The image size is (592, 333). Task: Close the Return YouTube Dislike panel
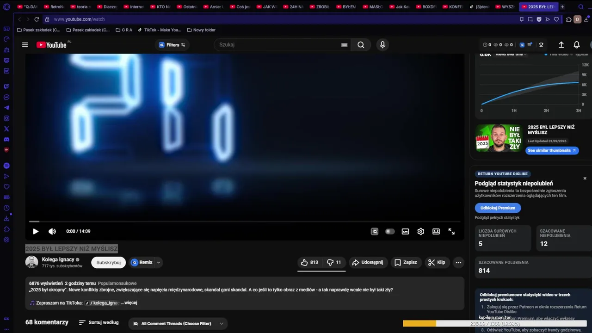click(585, 178)
